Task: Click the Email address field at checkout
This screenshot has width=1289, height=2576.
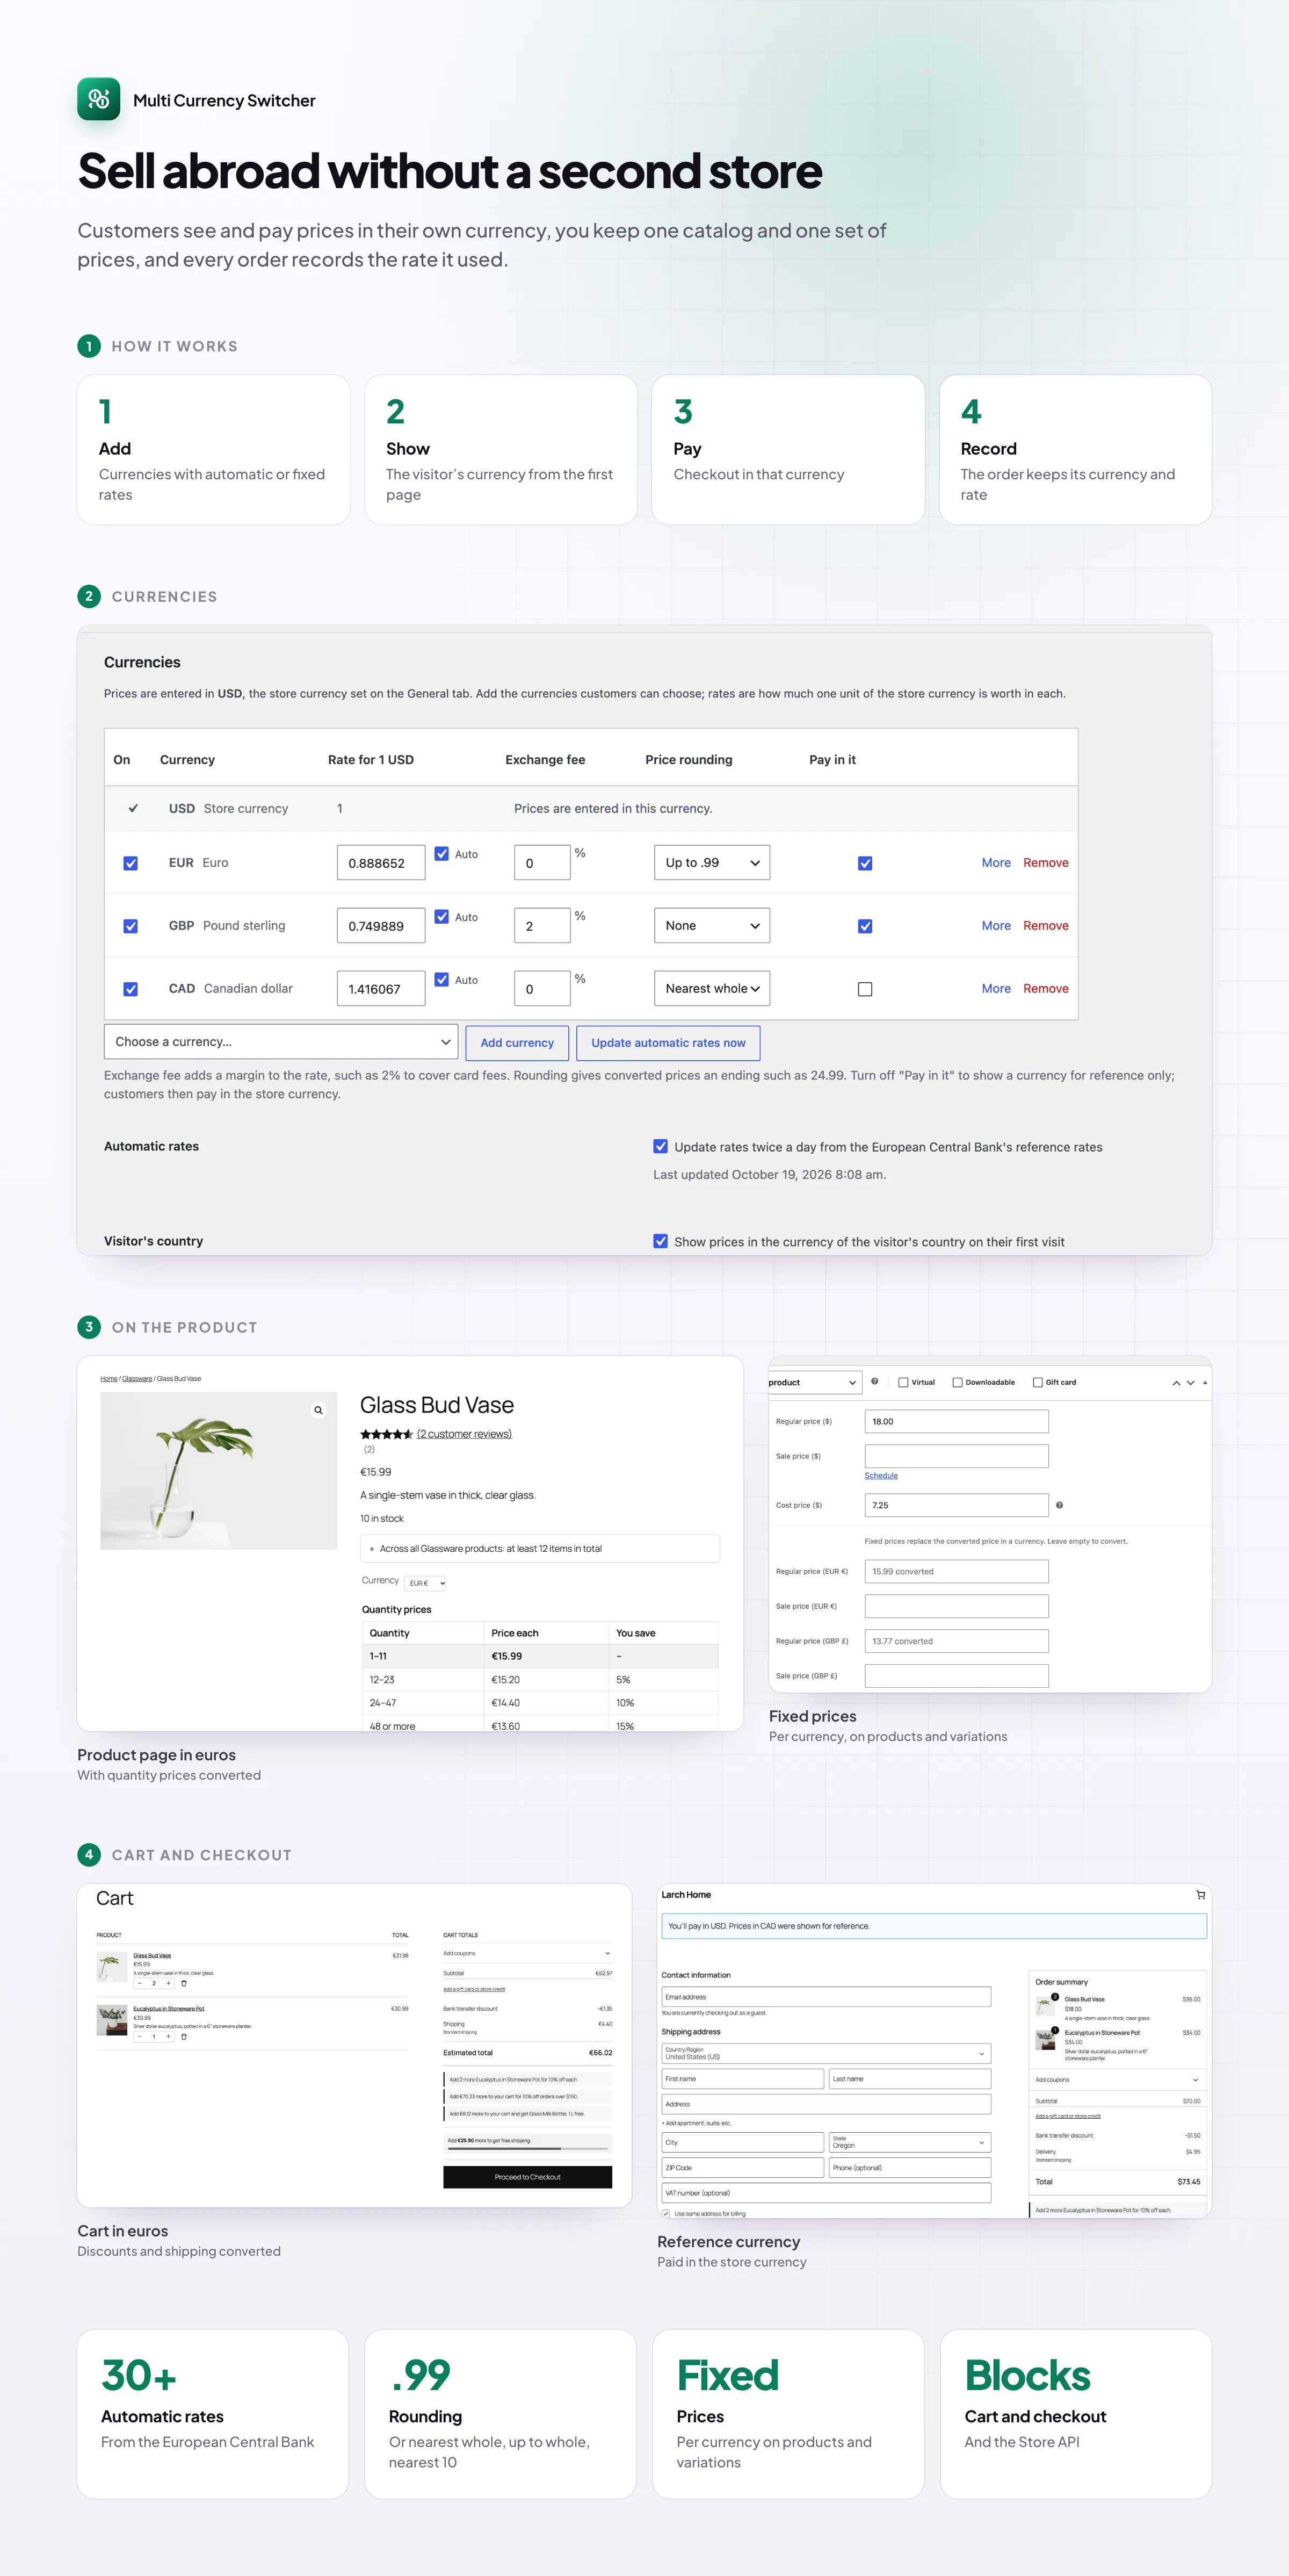Action: click(x=827, y=1997)
